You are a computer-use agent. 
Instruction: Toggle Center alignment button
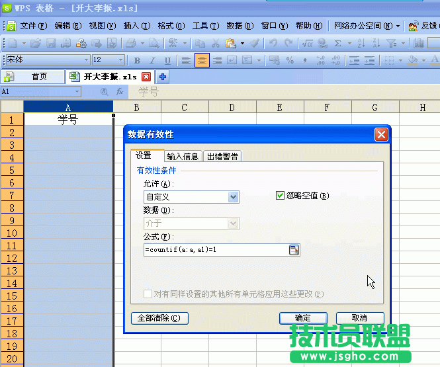click(x=202, y=60)
